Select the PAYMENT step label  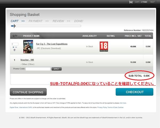[35, 21]
